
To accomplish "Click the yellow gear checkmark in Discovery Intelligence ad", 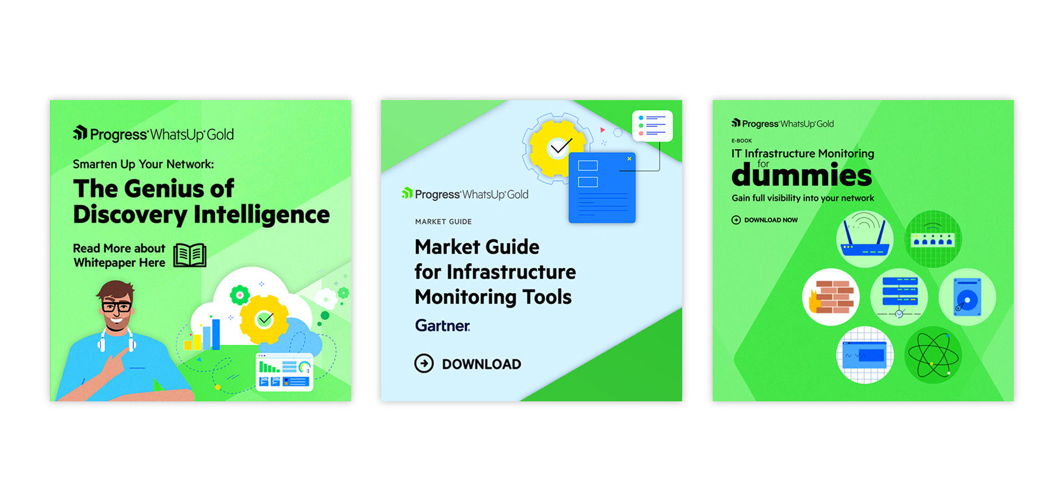I will click(264, 319).
